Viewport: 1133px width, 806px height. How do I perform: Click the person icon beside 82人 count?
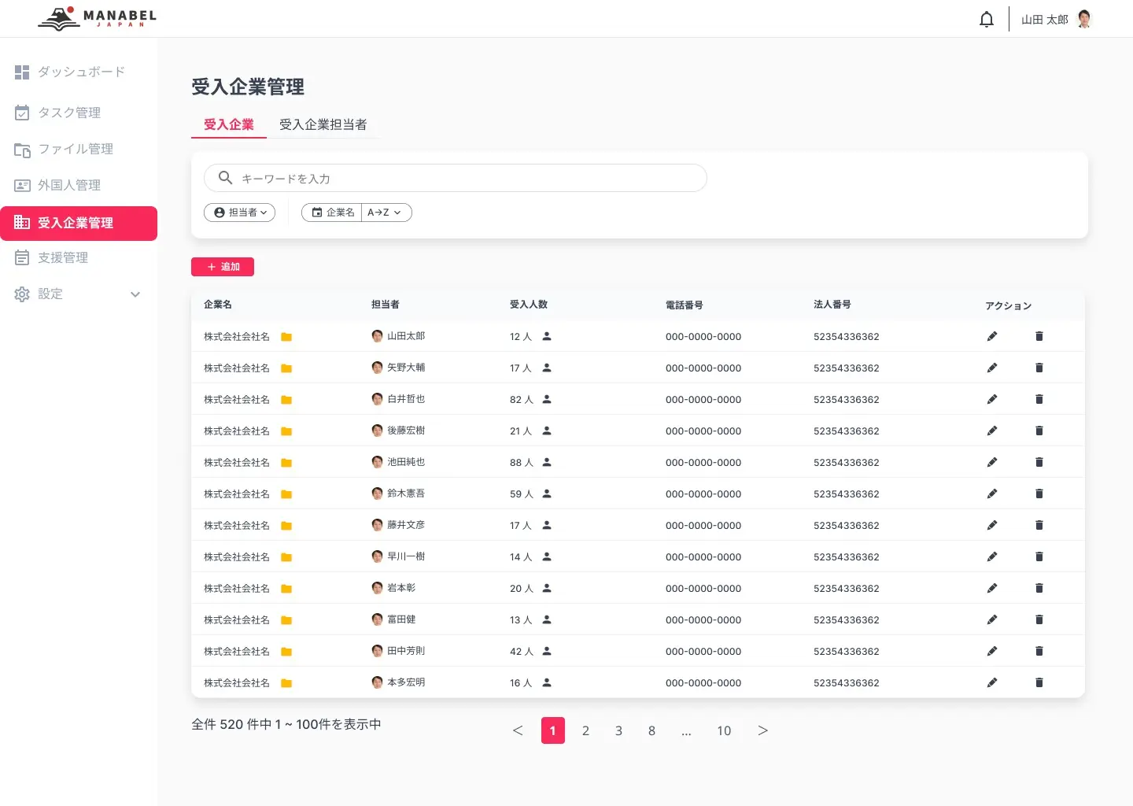click(x=547, y=399)
